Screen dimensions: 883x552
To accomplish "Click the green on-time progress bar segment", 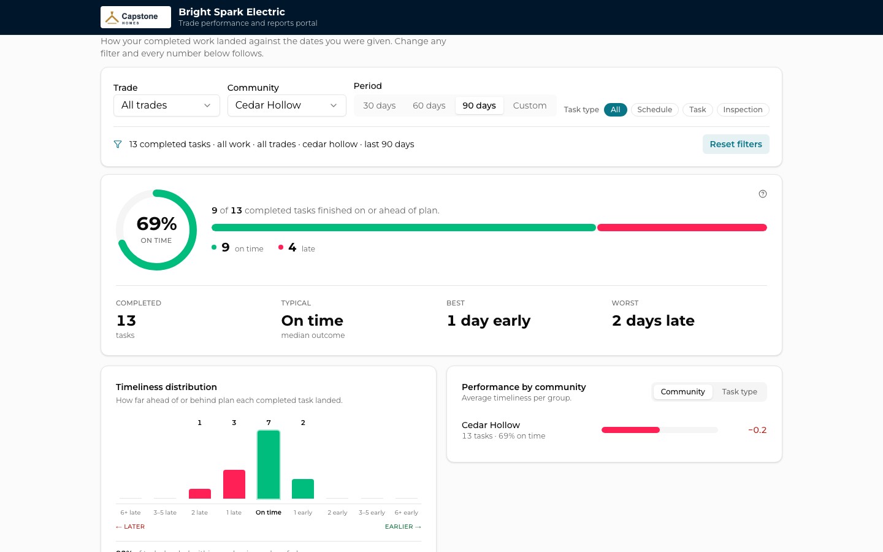I will pos(403,228).
